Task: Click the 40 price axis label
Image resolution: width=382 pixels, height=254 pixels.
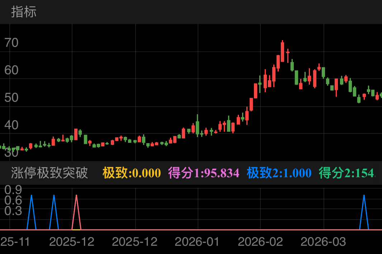Action: point(11,125)
